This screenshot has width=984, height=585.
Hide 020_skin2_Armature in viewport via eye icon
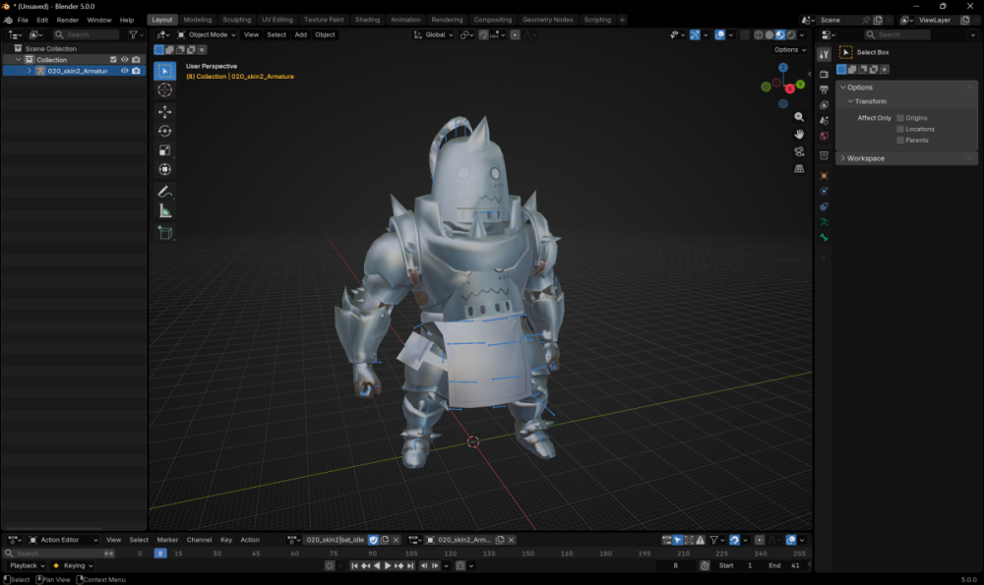(124, 71)
